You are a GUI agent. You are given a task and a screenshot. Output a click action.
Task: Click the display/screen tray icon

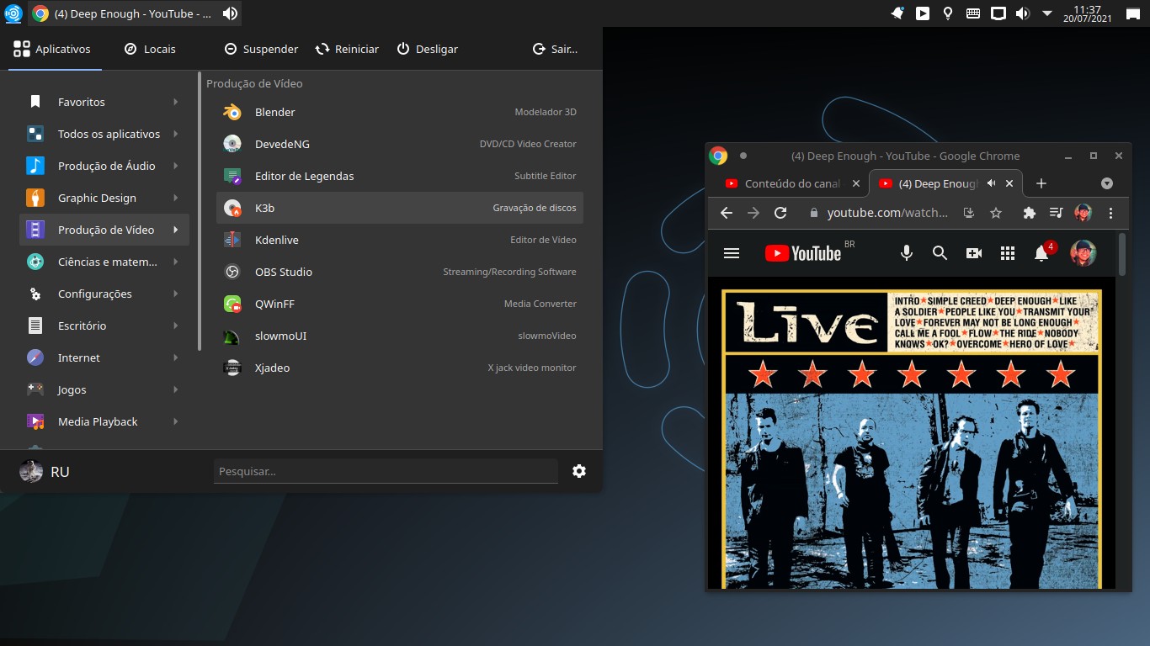click(998, 13)
